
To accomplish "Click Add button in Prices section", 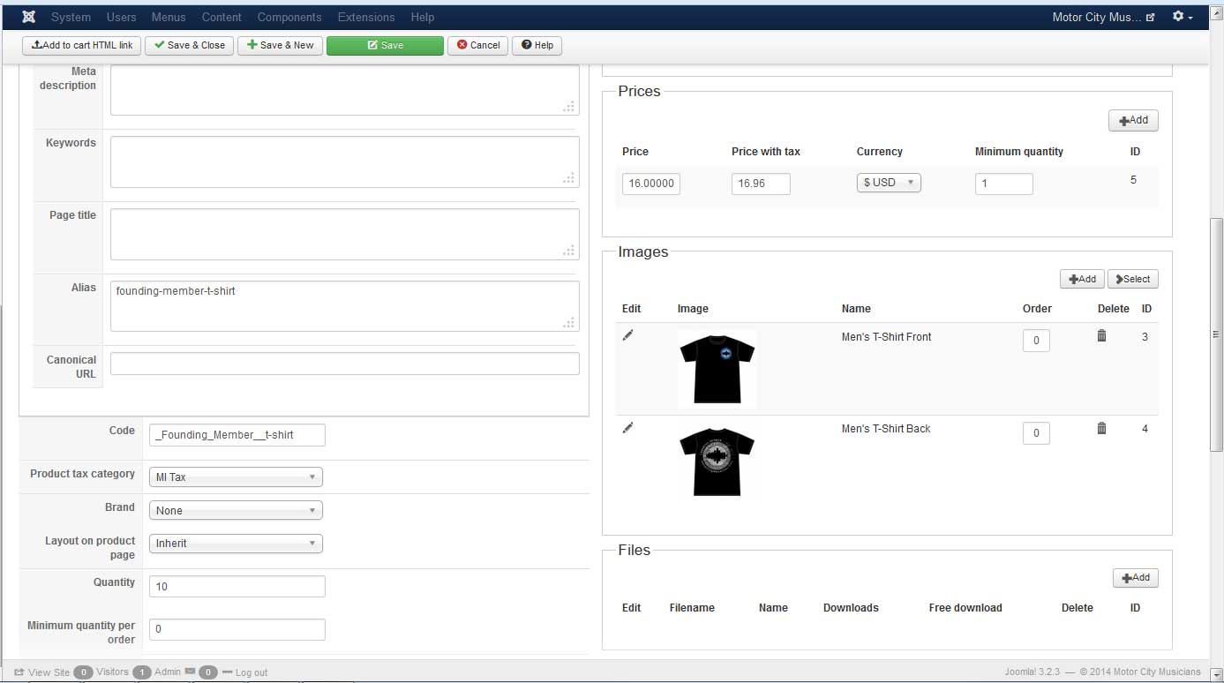I will (1133, 121).
